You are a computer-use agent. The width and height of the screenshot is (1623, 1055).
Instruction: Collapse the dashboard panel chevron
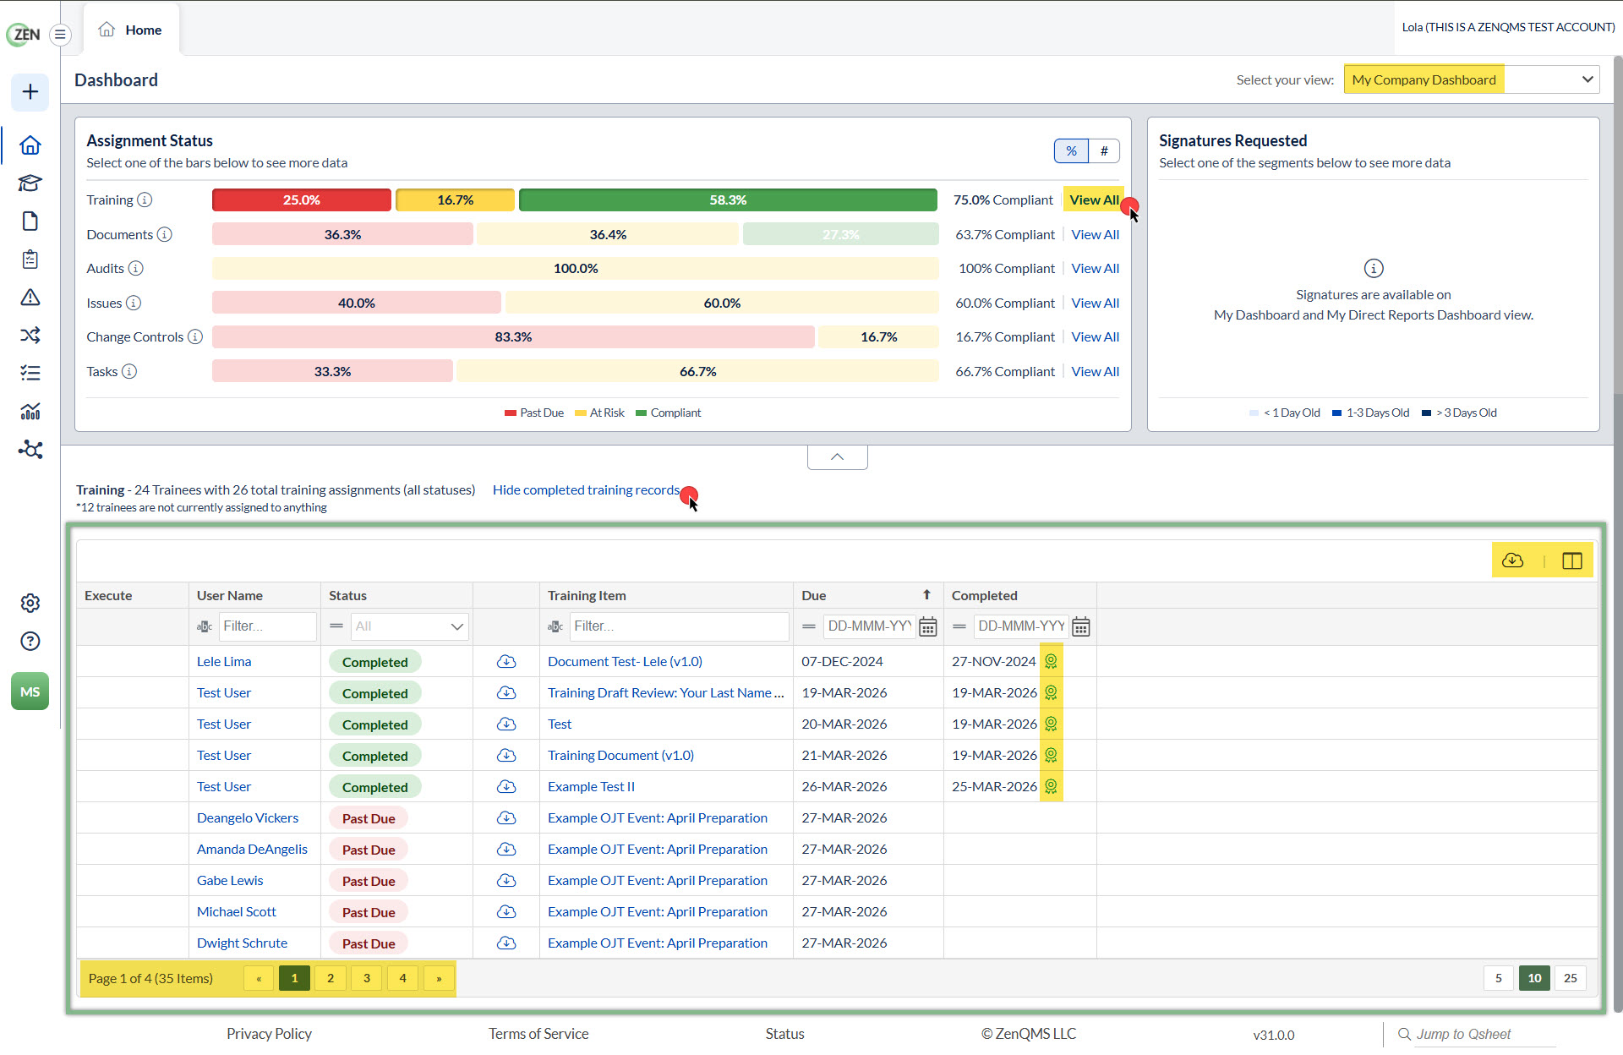(837, 456)
